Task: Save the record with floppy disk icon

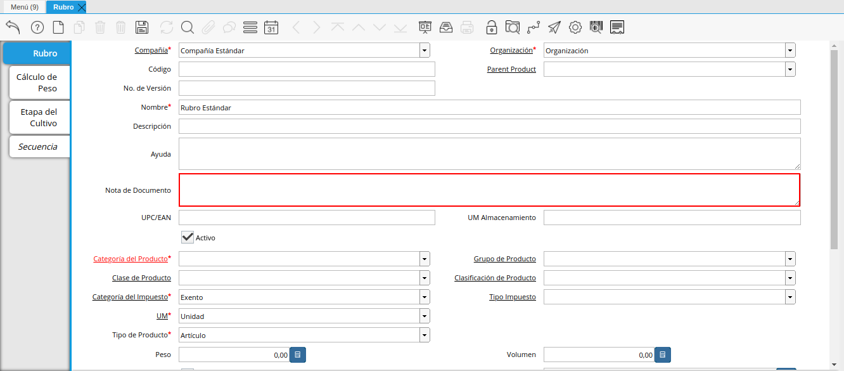Action: pyautogui.click(x=142, y=27)
